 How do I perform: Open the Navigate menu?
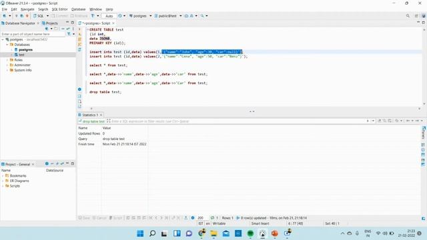[27, 9]
